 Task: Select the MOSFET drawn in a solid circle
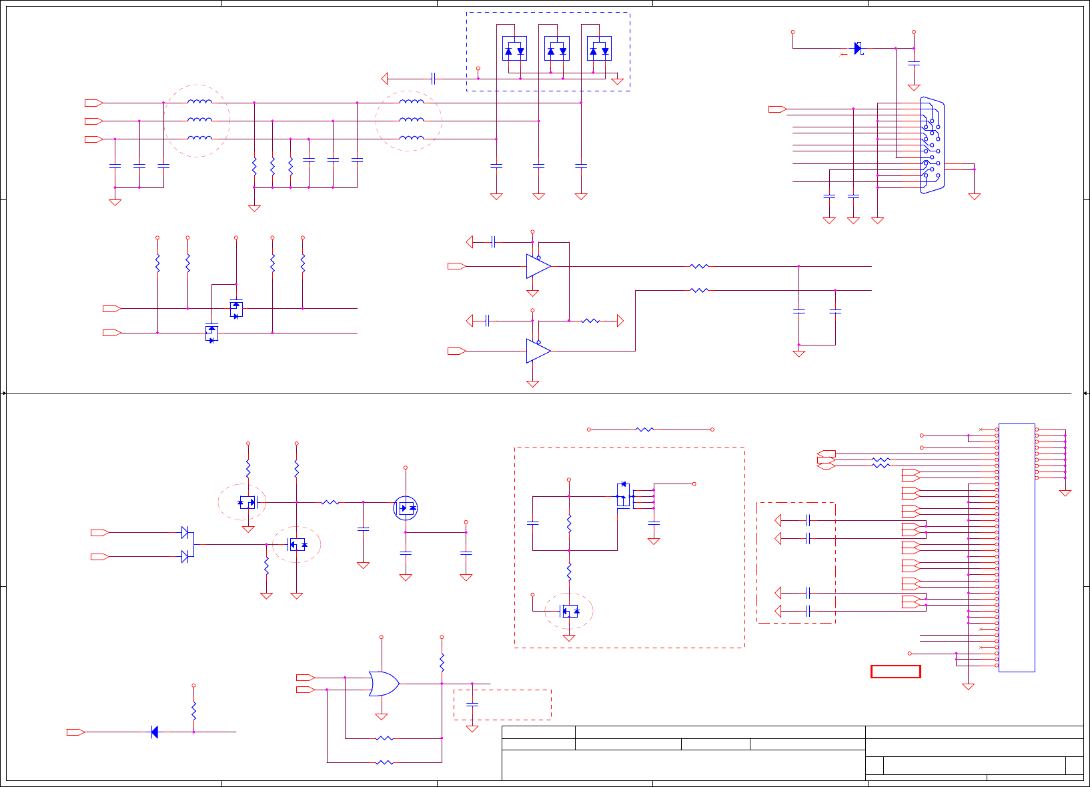(x=406, y=508)
